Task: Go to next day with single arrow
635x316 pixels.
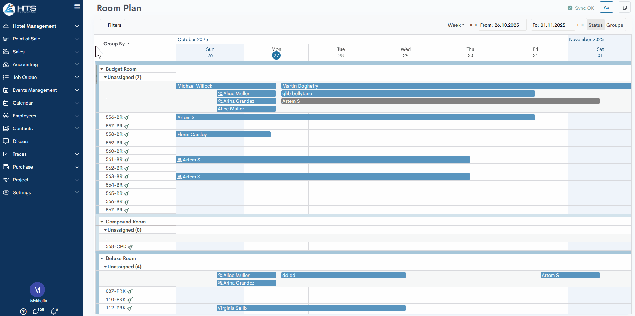Action: point(578,25)
